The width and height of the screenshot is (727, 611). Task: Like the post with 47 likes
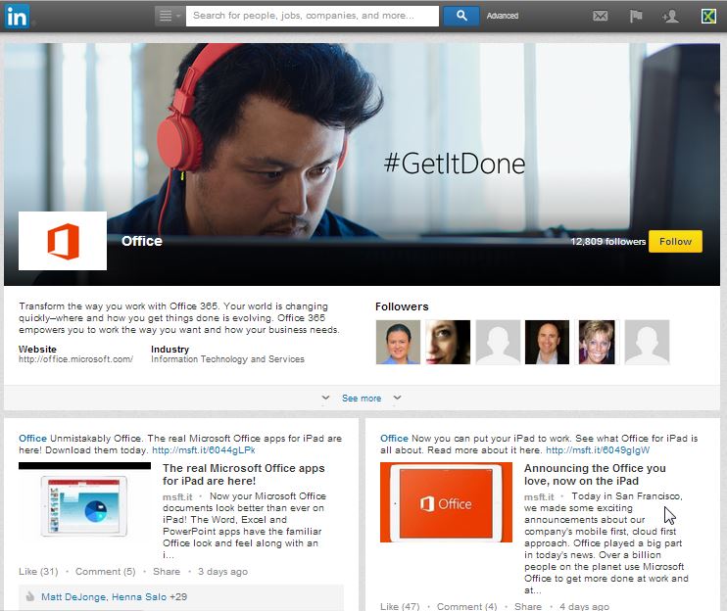(x=400, y=606)
